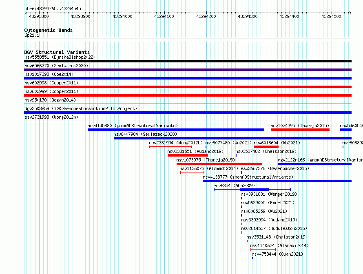Viewport: 363px width, 274px height.
Task: Click nsv3531148 (Chaisson2019) label
Action: point(277,237)
